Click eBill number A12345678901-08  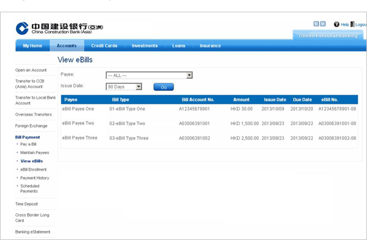click(x=338, y=109)
